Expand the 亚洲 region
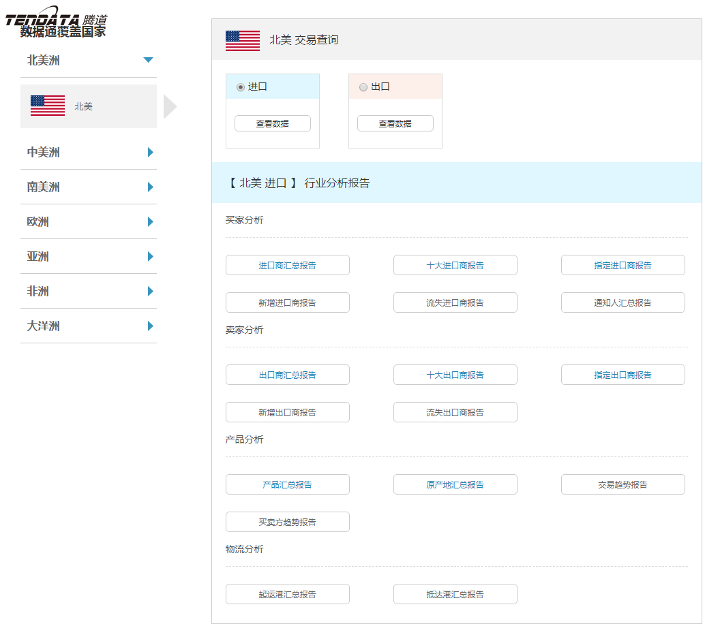The height and width of the screenshot is (624, 705). pos(89,257)
